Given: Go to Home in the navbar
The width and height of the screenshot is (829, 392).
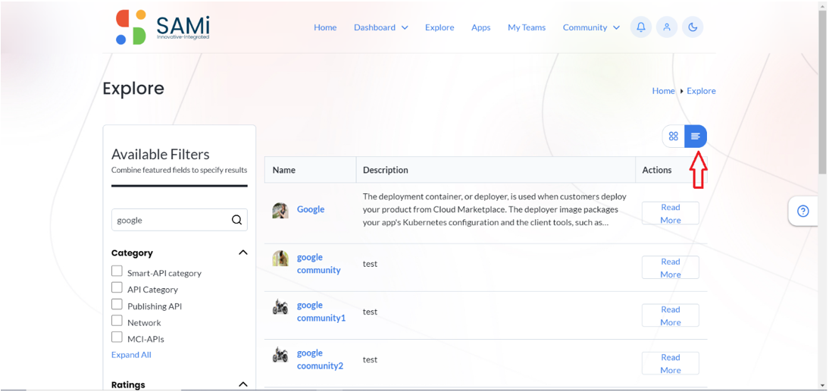Looking at the screenshot, I should tap(325, 27).
